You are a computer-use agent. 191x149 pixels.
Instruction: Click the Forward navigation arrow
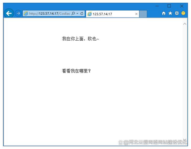coord(18,13)
